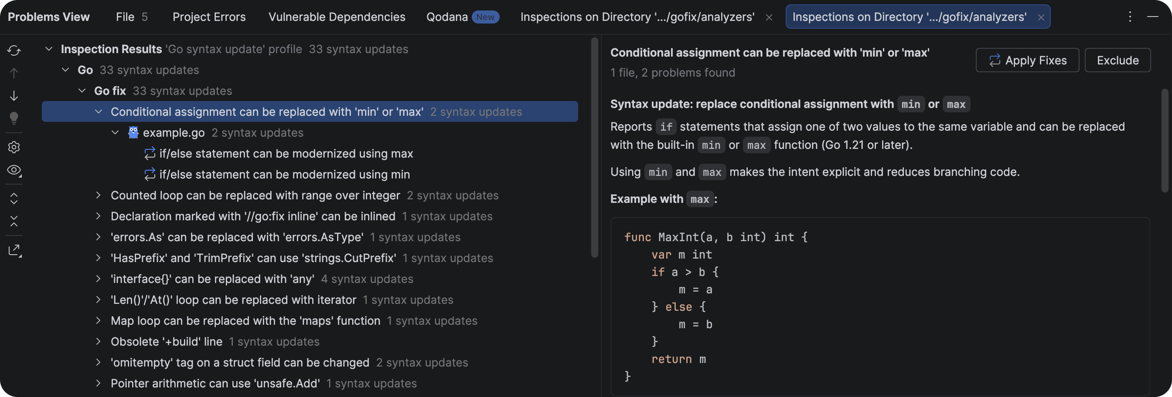1172x397 pixels.
Task: Close the first Inspections on Directory tab
Action: point(769,17)
